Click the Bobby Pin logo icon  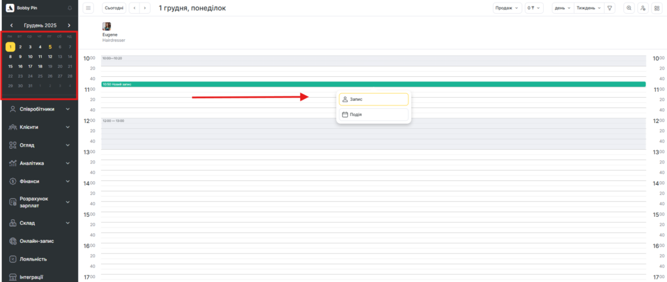click(x=10, y=8)
